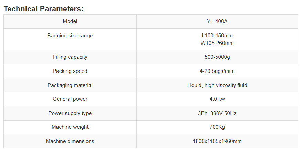301x154 pixels.
Task: Select the Power supply type label
Action: click(70, 113)
